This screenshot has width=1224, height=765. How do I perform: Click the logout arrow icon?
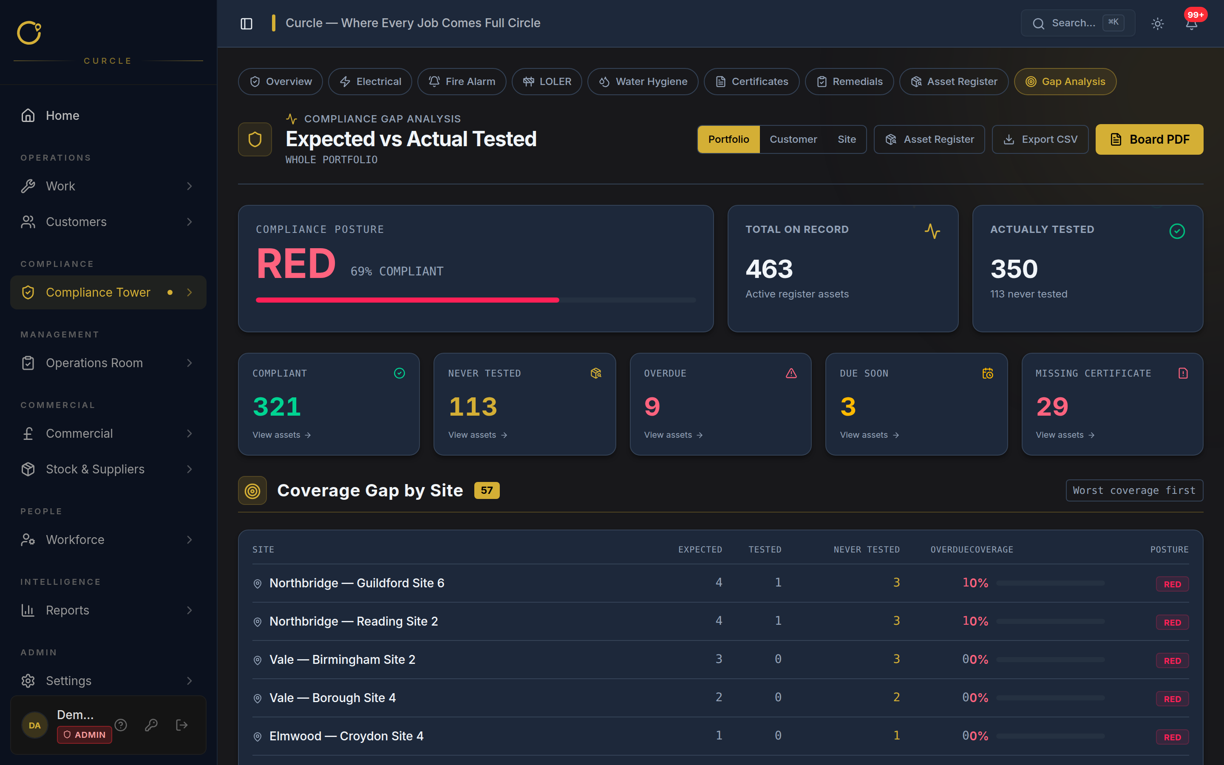click(181, 725)
